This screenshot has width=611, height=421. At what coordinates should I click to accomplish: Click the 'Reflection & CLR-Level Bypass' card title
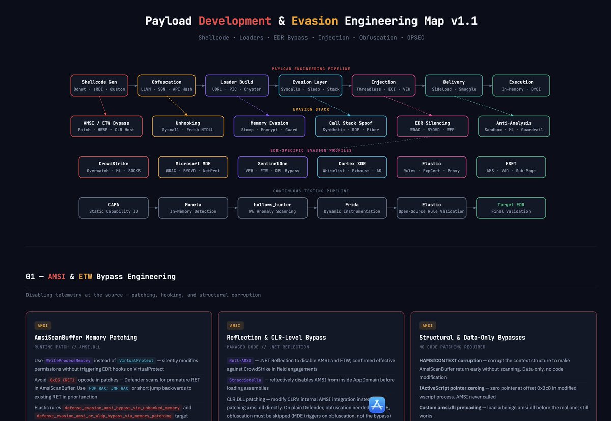click(276, 337)
